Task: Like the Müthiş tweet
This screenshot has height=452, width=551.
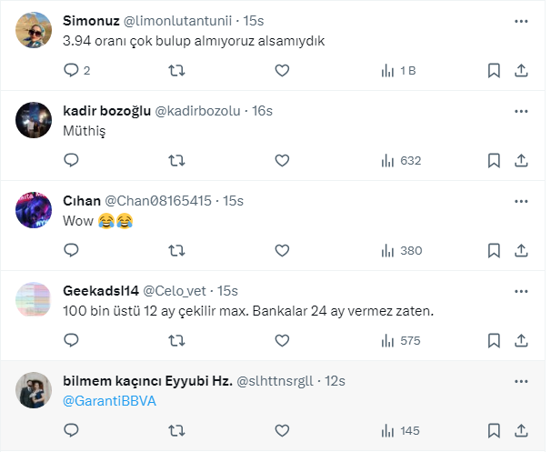Action: pyautogui.click(x=282, y=160)
